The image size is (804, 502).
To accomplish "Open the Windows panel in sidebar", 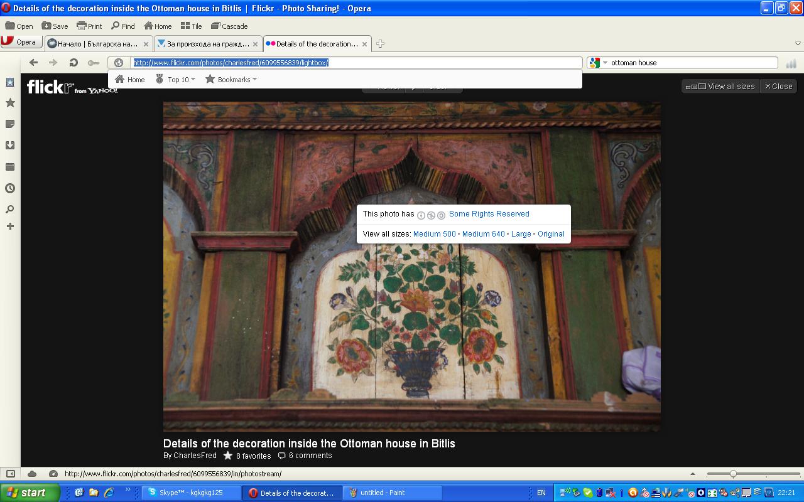I will pyautogui.click(x=10, y=167).
